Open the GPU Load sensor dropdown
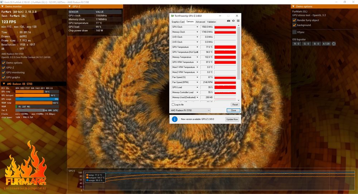Screen dimensions: 358x194 click(x=197, y=87)
